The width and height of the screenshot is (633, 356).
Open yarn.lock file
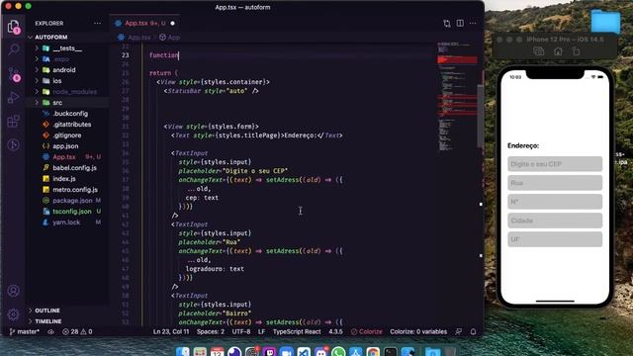66,222
